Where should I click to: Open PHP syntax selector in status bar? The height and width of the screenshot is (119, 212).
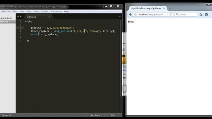(x=113, y=115)
